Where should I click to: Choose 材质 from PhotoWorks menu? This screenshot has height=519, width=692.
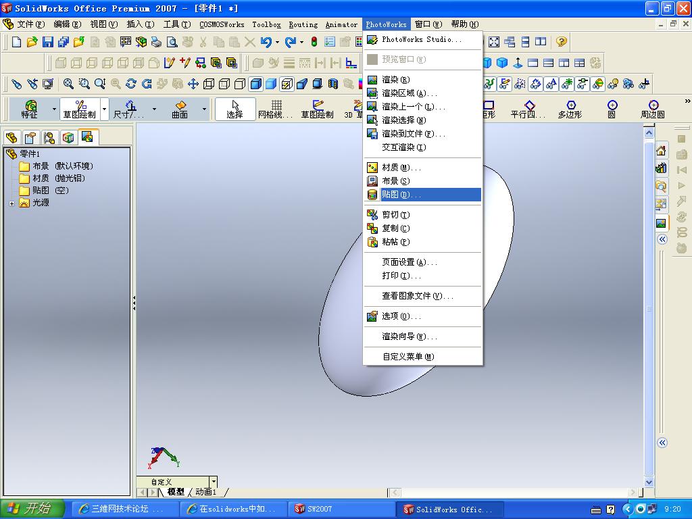(423, 168)
